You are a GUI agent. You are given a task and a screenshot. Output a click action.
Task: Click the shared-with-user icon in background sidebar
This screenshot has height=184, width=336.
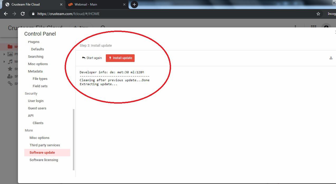(x=10, y=76)
